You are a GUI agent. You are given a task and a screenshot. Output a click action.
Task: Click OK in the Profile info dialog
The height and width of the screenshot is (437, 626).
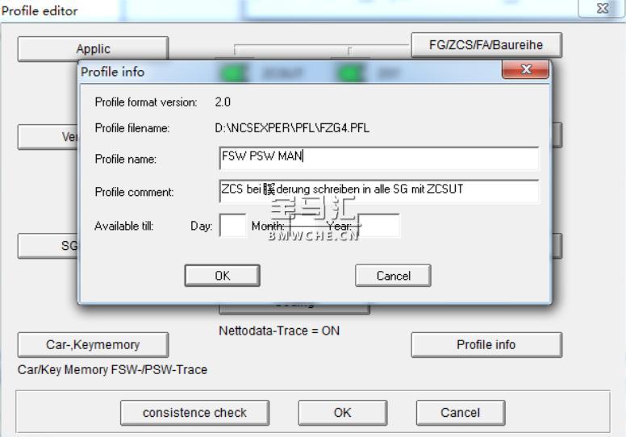coord(223,276)
